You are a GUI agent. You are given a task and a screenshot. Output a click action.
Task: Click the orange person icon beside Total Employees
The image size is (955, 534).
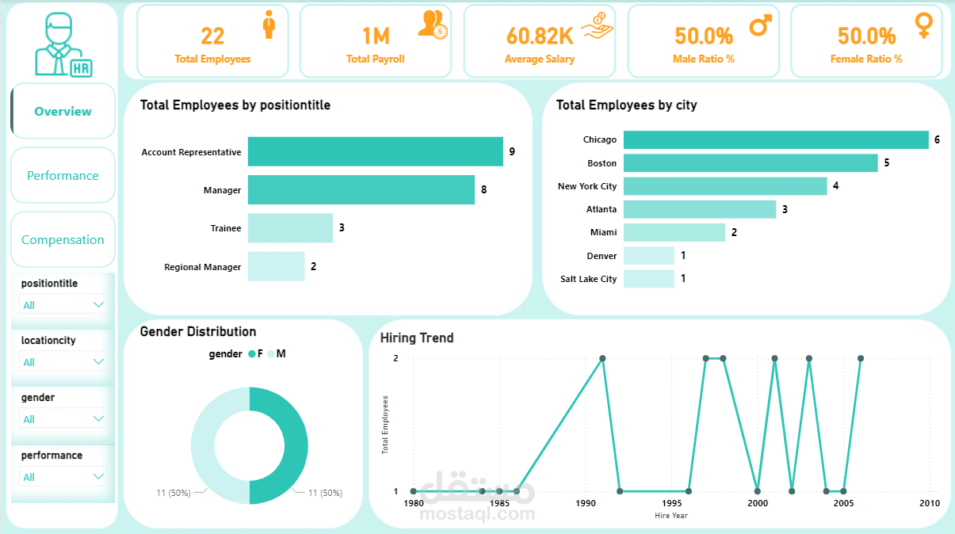[269, 25]
